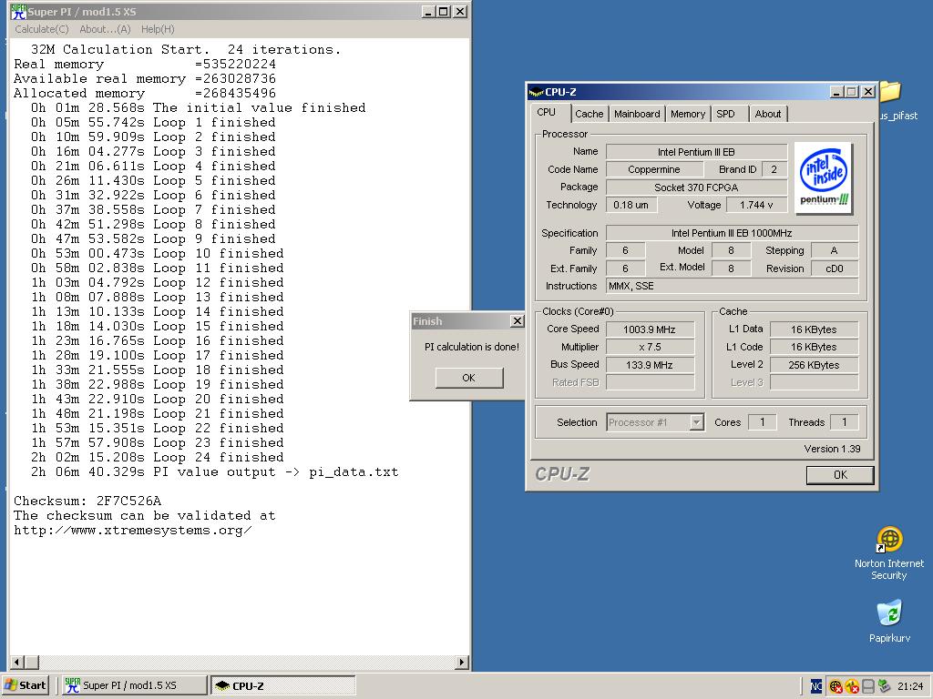The image size is (933, 699).
Task: Open the Windows Start menu
Action: pyautogui.click(x=25, y=685)
